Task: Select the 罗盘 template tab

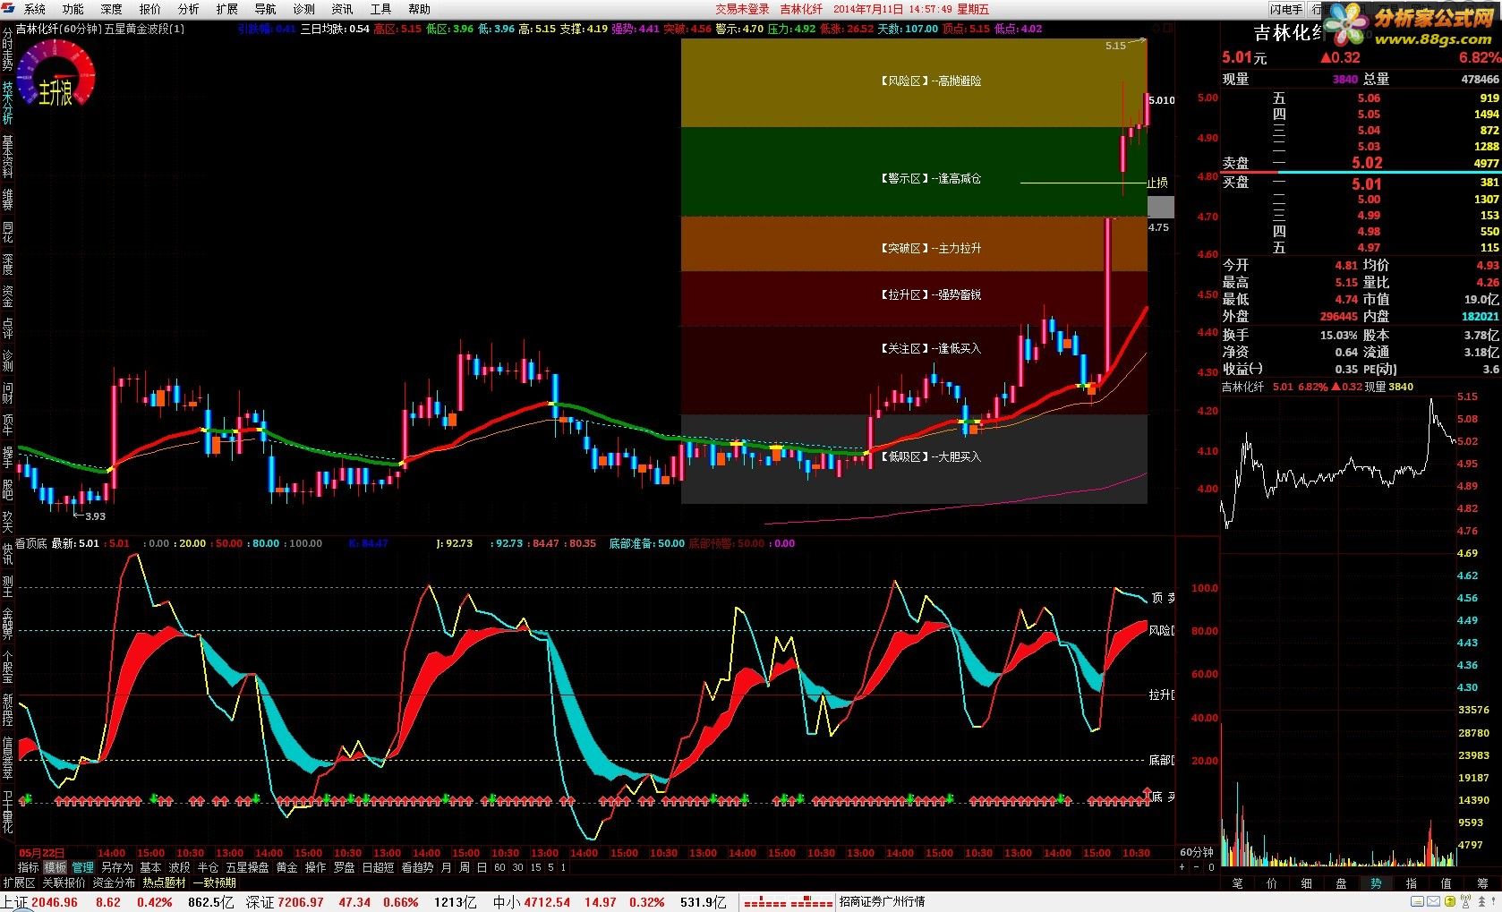Action: point(344,867)
